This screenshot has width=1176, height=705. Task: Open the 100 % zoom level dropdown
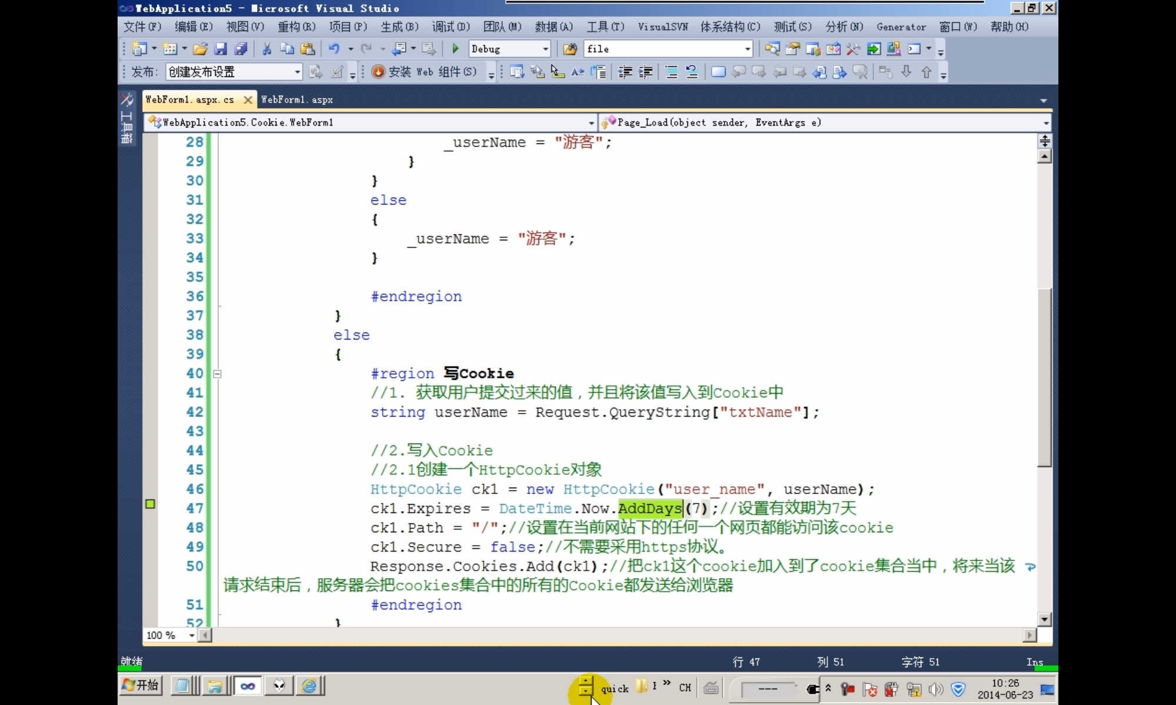(192, 636)
